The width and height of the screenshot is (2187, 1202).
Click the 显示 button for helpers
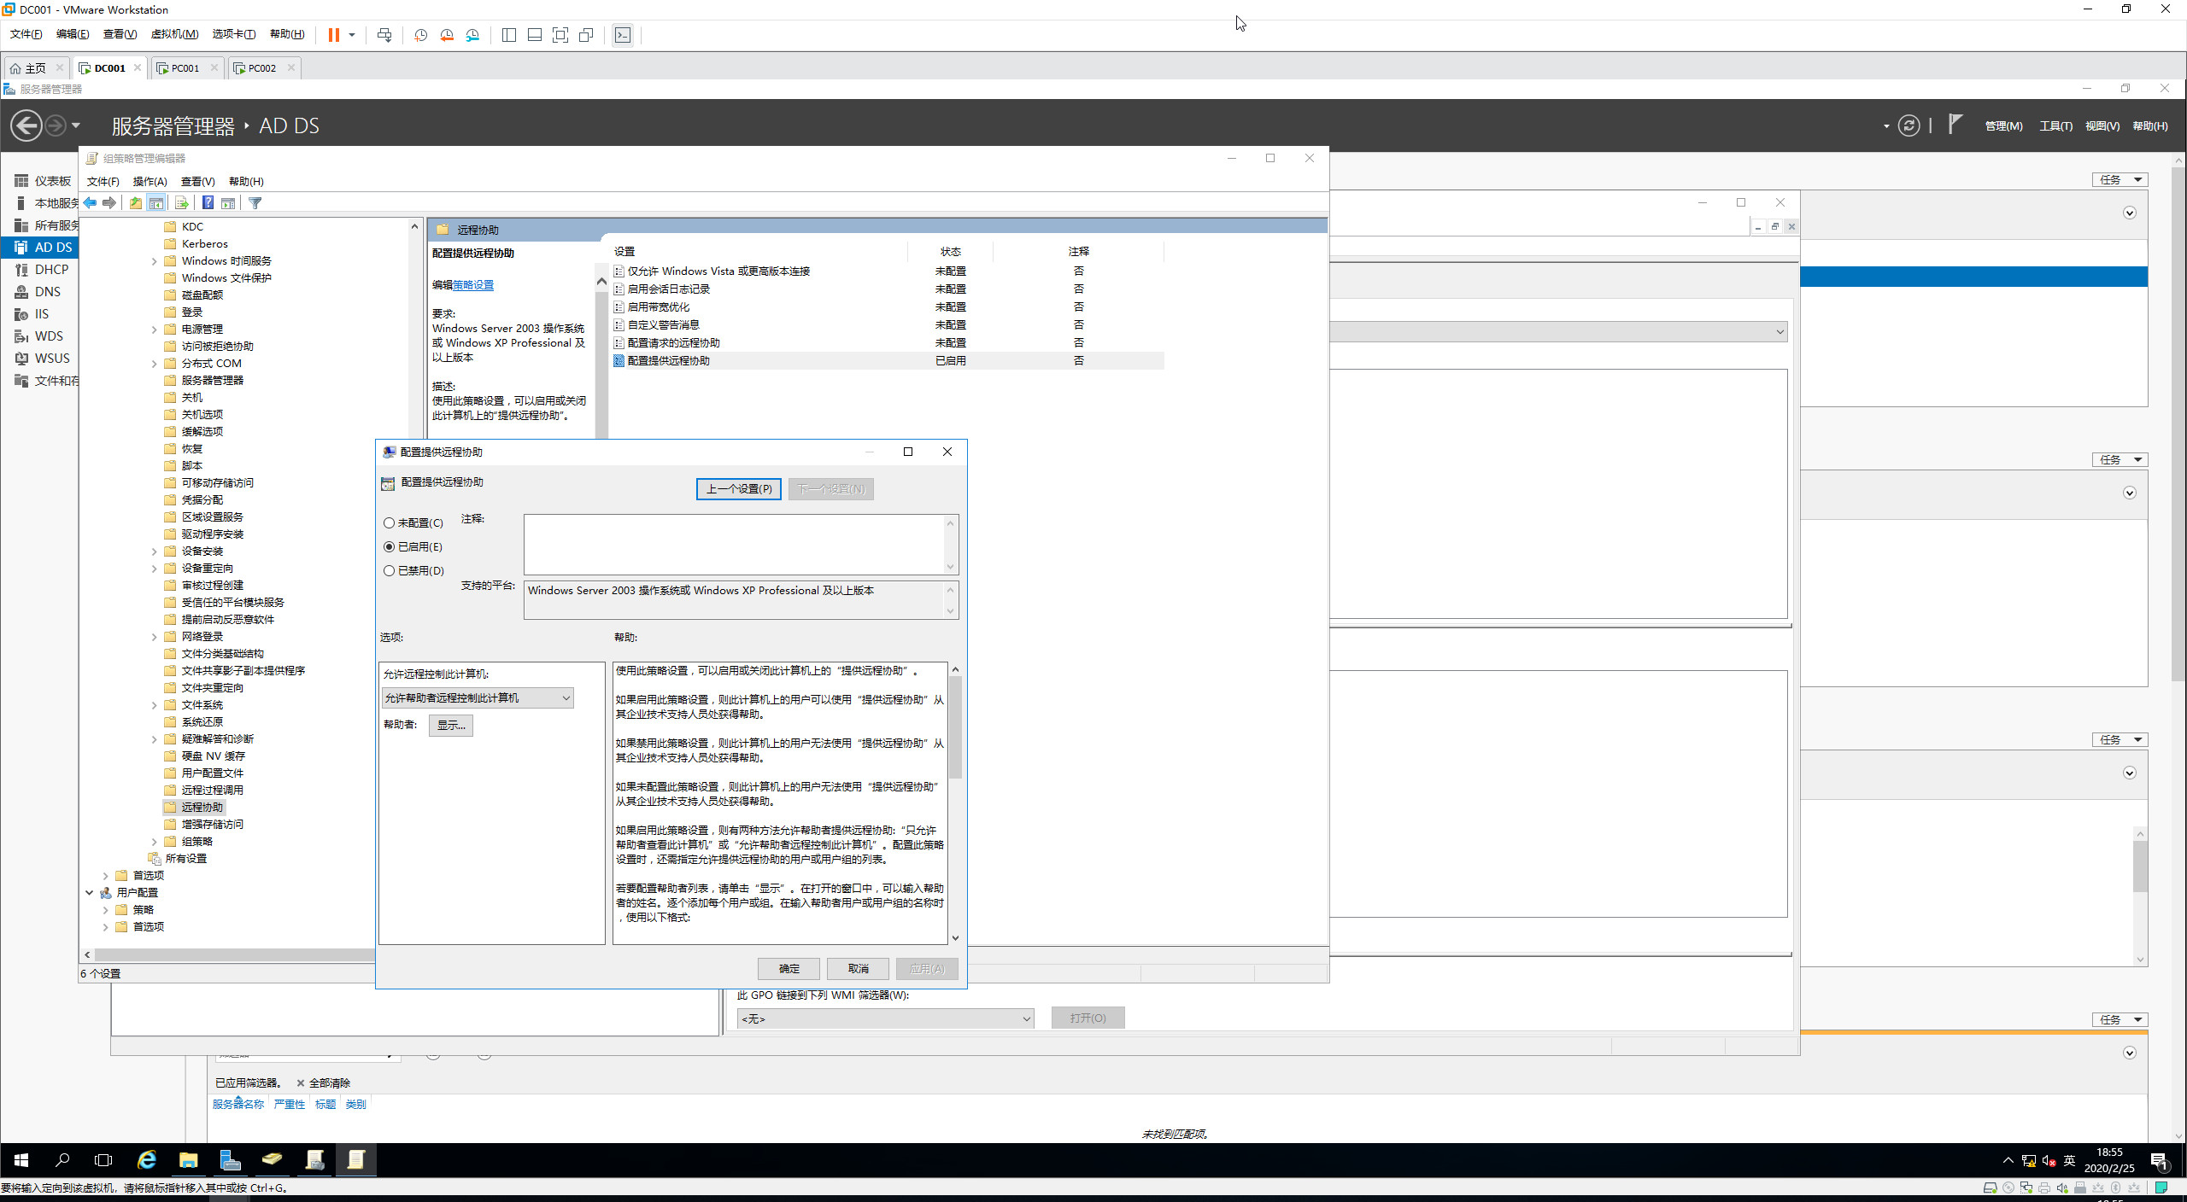pos(450,725)
